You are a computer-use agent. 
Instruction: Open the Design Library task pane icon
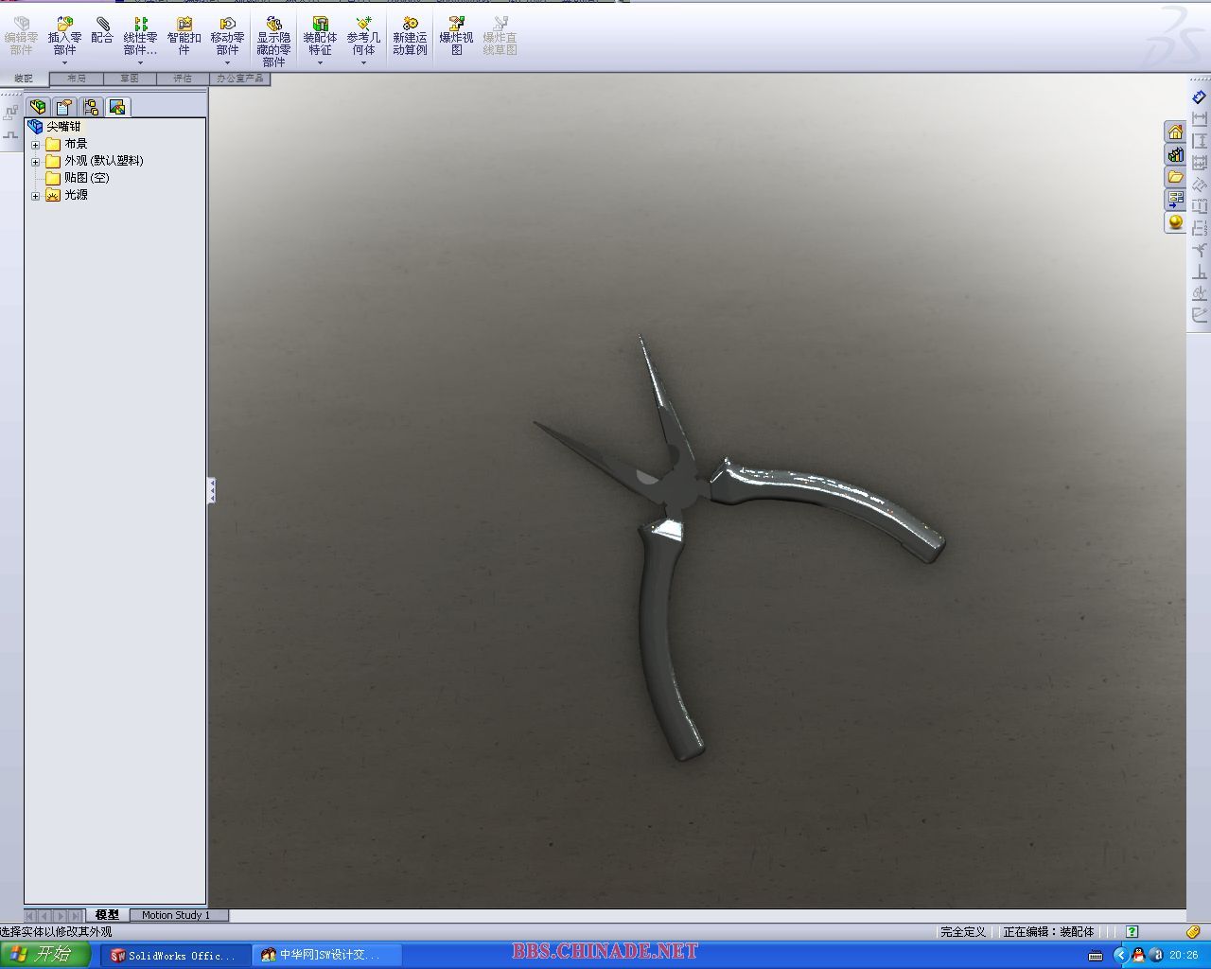1175,154
